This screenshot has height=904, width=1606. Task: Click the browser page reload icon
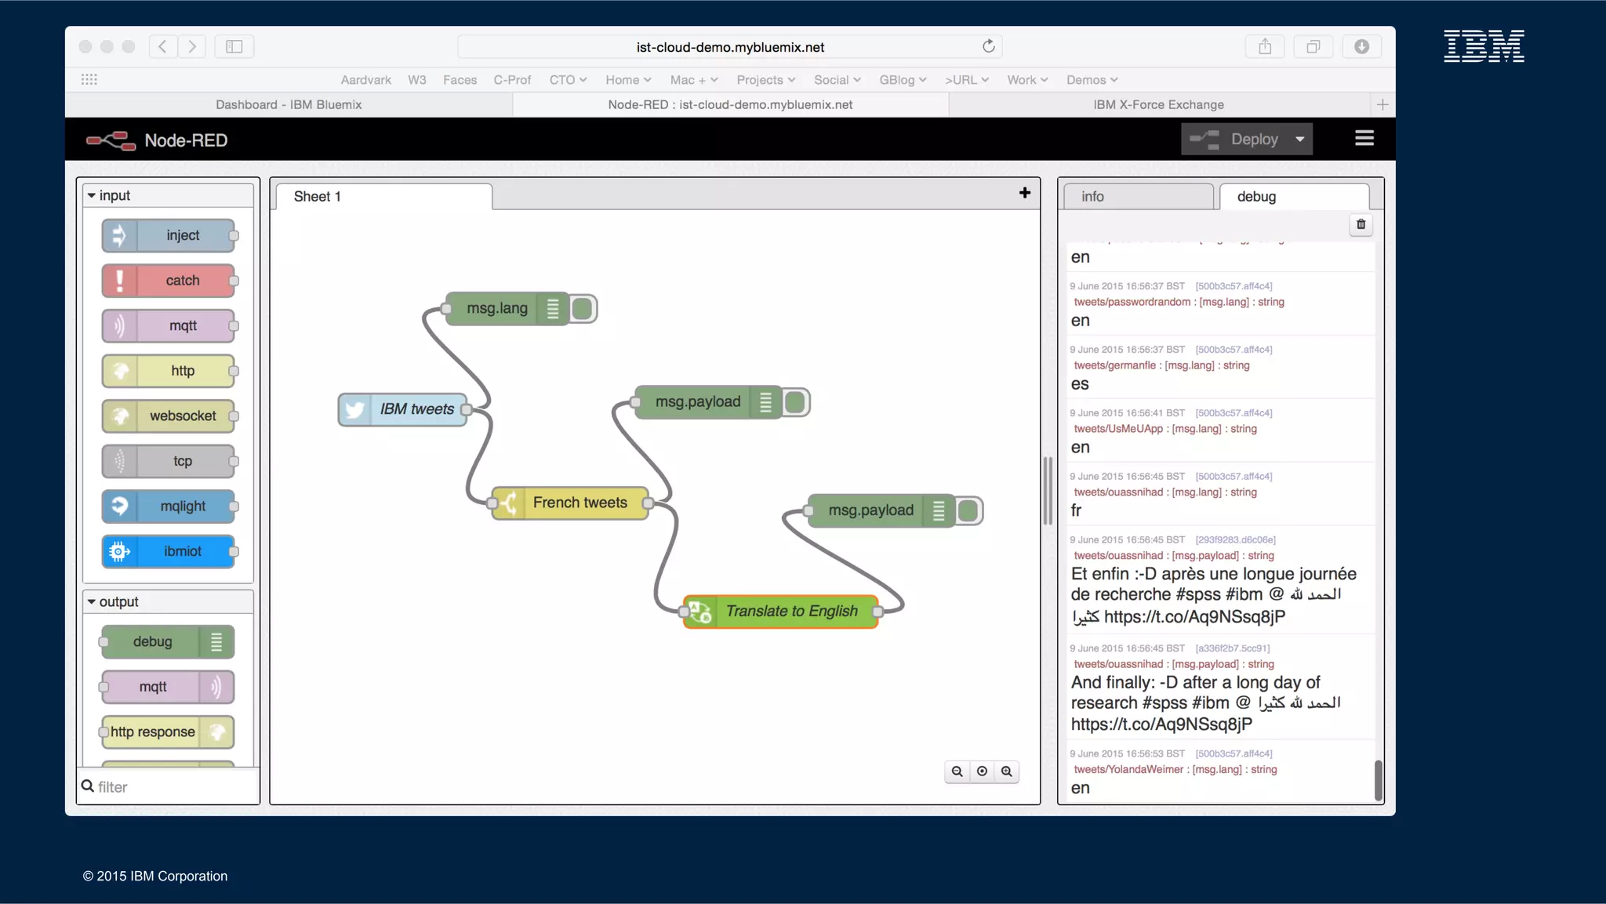pos(988,46)
